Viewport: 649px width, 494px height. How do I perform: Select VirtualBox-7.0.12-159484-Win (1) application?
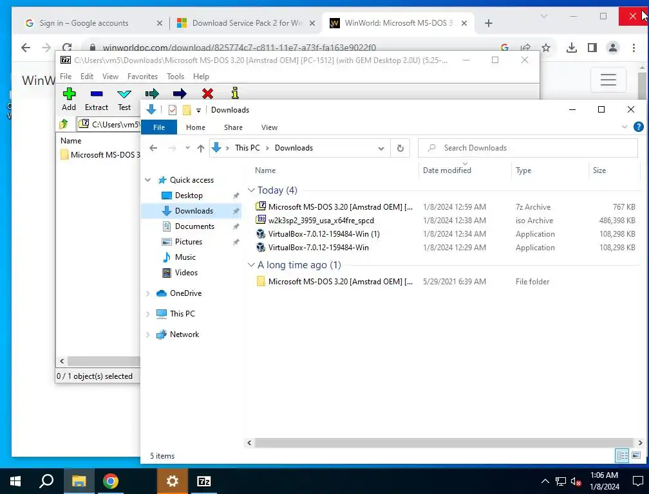point(446,234)
